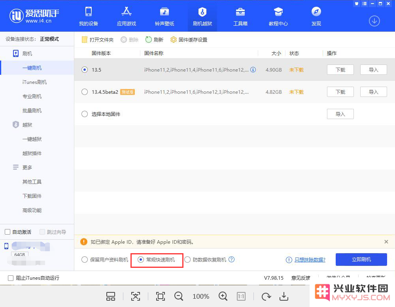The image size is (395, 307).
Task: Click 下载 button for 13.4.5beta2
Action: [x=340, y=92]
